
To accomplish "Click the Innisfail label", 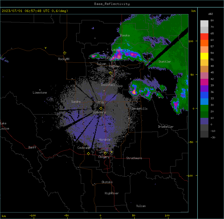I will 108,85.
